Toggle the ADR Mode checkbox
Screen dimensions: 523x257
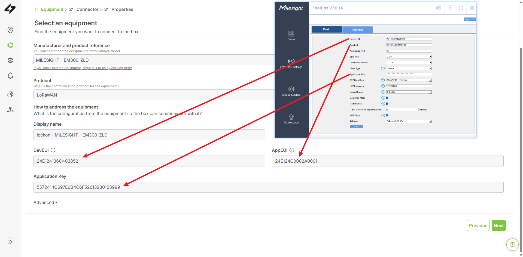coord(387,115)
